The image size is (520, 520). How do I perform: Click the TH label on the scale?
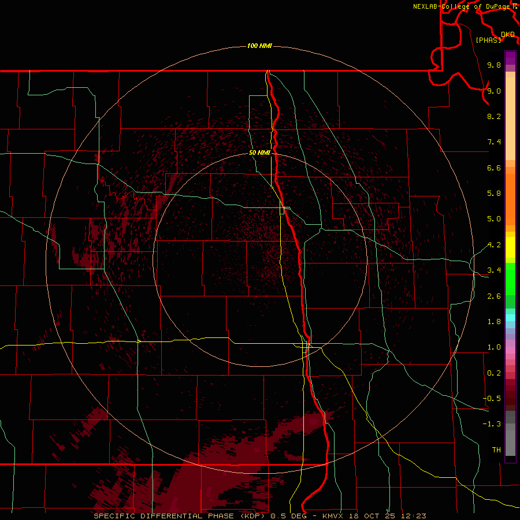pos(496,450)
